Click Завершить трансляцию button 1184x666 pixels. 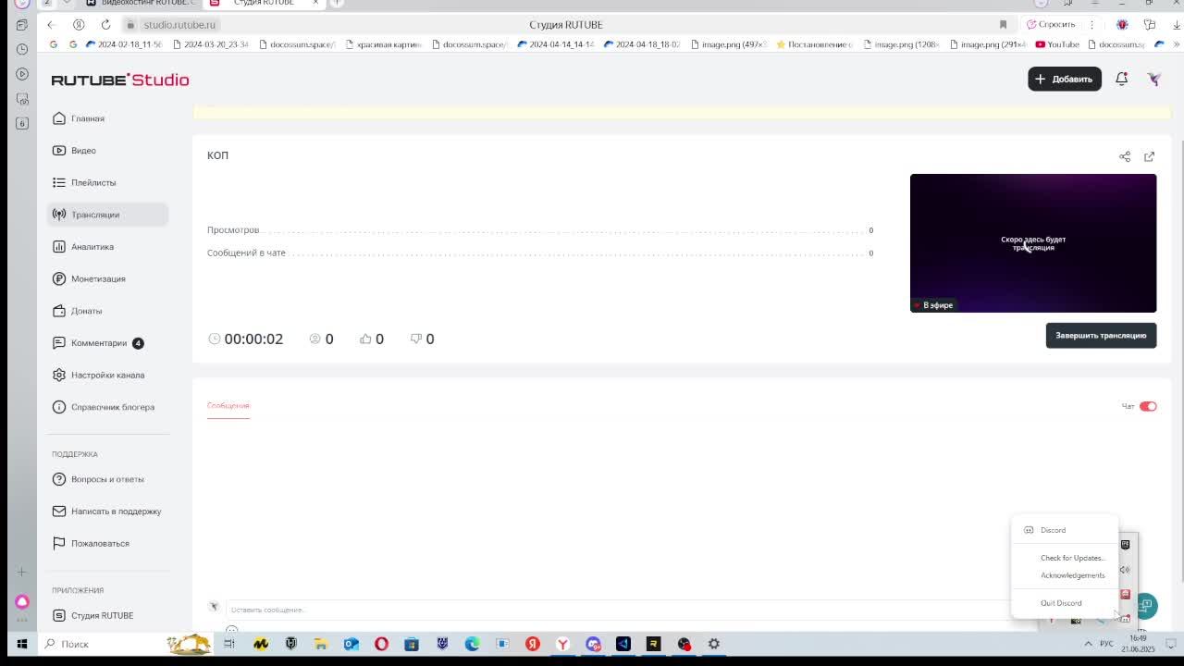[1101, 336]
